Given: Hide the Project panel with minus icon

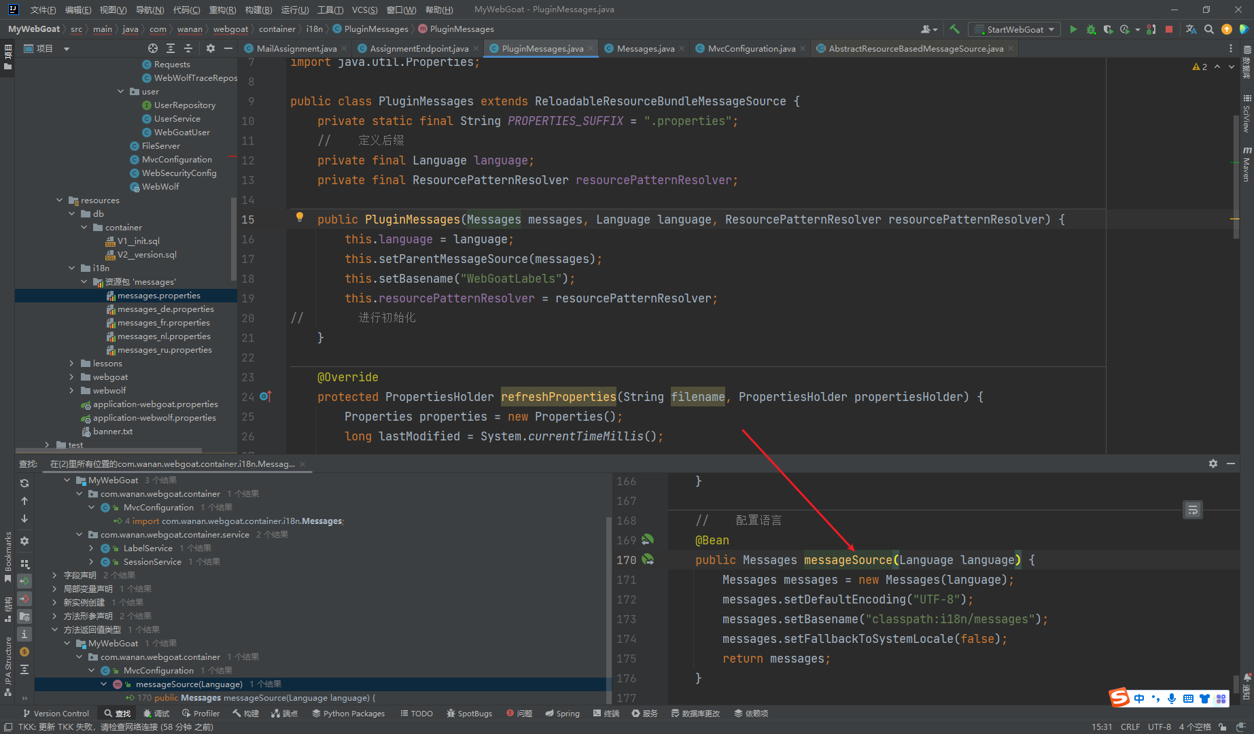Looking at the screenshot, I should tap(228, 48).
